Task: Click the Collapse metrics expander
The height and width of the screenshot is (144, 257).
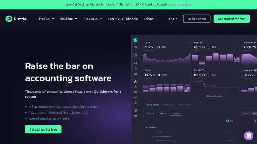Action: 216,96
